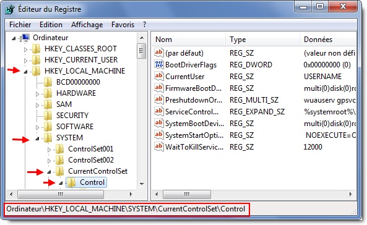Click the HKEY_CURRENT_USER folder icon

pos(37,60)
